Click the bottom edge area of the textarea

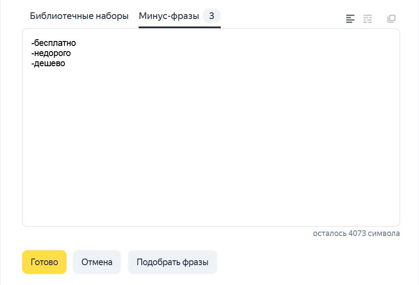pyautogui.click(x=211, y=222)
